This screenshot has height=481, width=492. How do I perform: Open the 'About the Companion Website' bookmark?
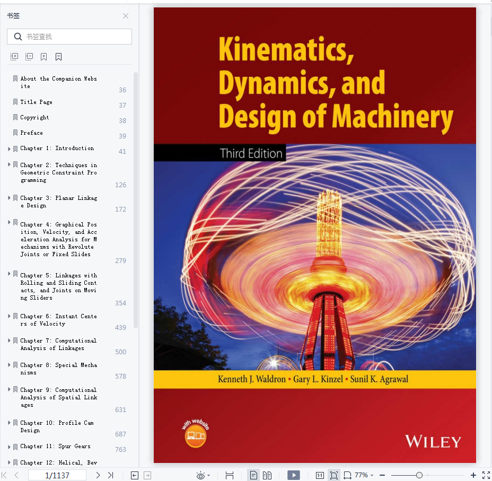[x=59, y=82]
